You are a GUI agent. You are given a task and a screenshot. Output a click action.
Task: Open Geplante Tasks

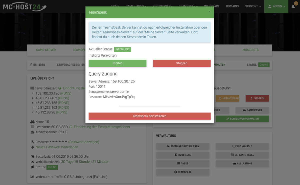coord(242,155)
